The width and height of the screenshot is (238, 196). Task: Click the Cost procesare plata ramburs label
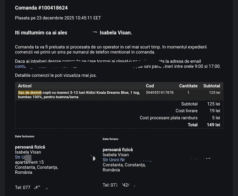(x=168, y=118)
